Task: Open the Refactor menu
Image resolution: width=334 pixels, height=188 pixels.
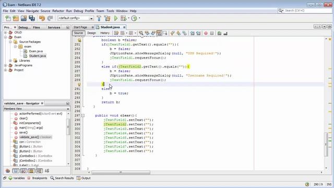Action: [58, 11]
